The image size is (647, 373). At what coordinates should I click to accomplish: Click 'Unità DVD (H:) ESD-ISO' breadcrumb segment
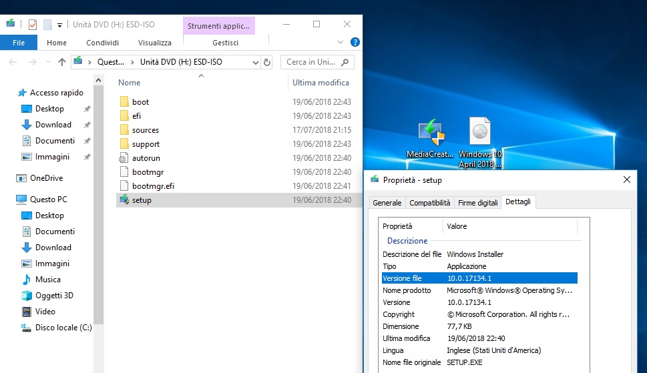181,62
